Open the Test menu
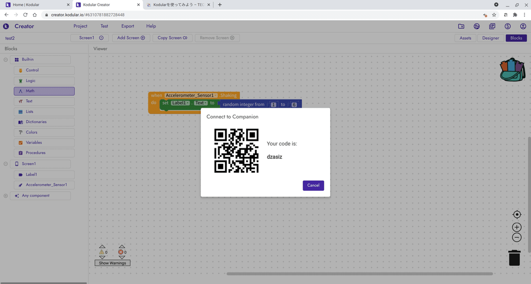The width and height of the screenshot is (531, 284). pos(104,26)
